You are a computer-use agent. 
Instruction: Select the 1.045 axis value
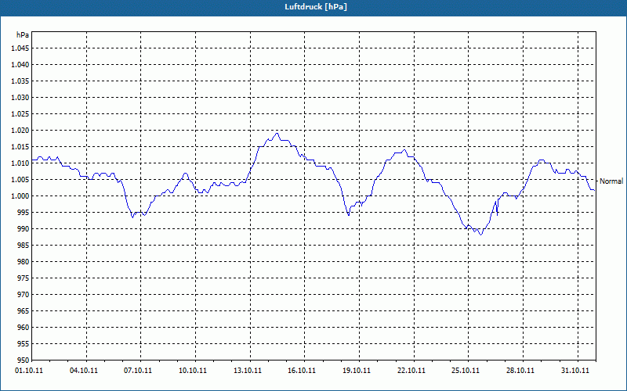[x=20, y=48]
